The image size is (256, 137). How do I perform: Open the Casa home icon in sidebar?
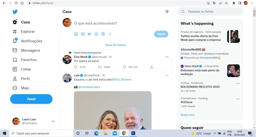15,22
